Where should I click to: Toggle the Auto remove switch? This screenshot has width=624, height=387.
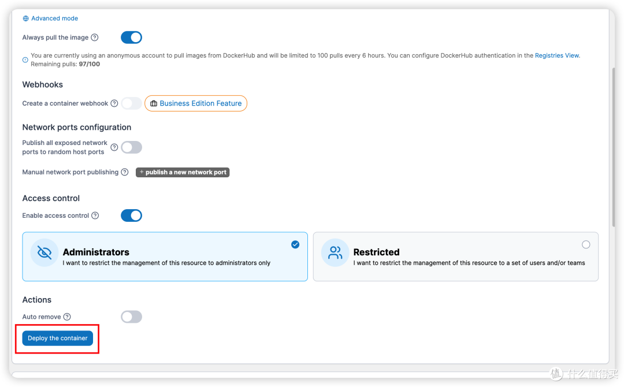[131, 317]
